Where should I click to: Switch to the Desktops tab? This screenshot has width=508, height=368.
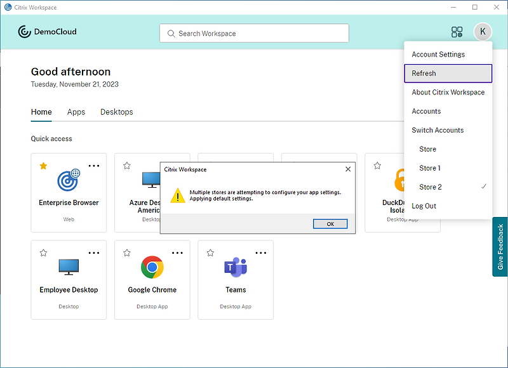click(116, 112)
